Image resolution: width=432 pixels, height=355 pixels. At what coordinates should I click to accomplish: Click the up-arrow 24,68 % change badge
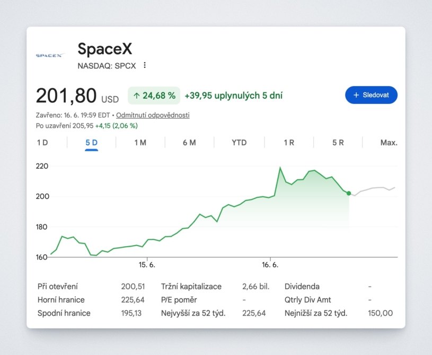coord(154,96)
